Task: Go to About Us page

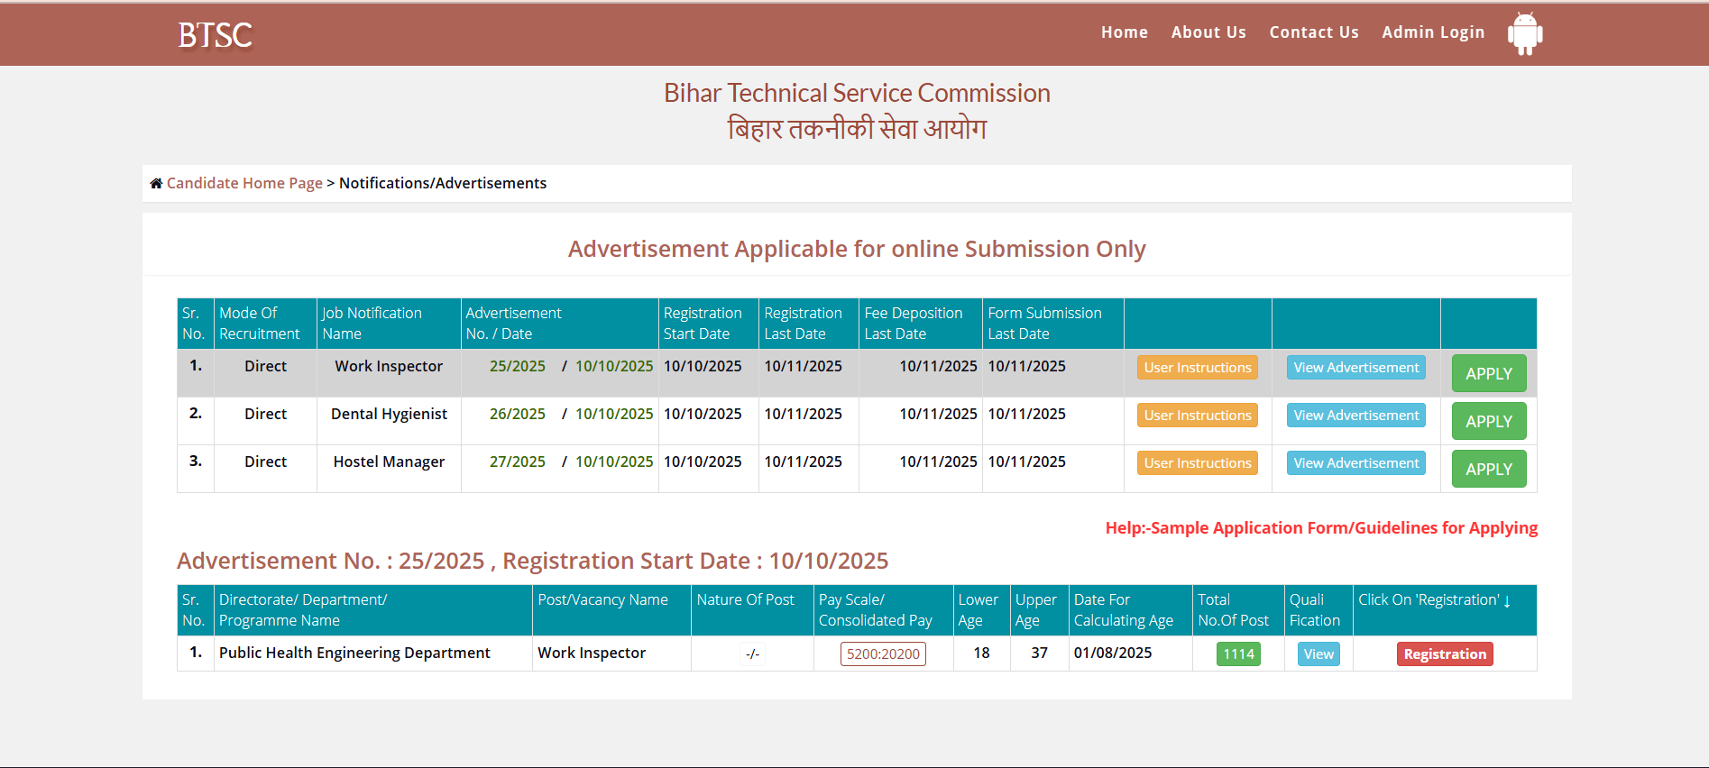Action: coord(1208,32)
